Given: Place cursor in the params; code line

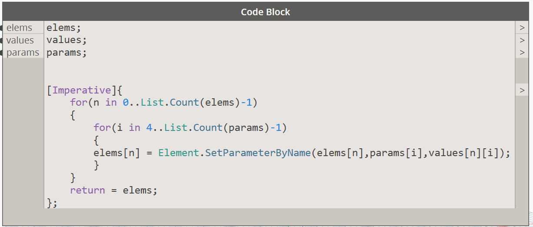Looking at the screenshot, I should click(x=67, y=53).
